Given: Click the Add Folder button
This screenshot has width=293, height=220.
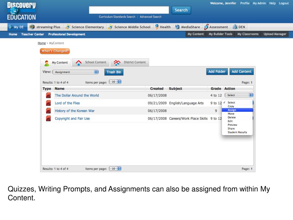Looking at the screenshot, I should (217, 71).
